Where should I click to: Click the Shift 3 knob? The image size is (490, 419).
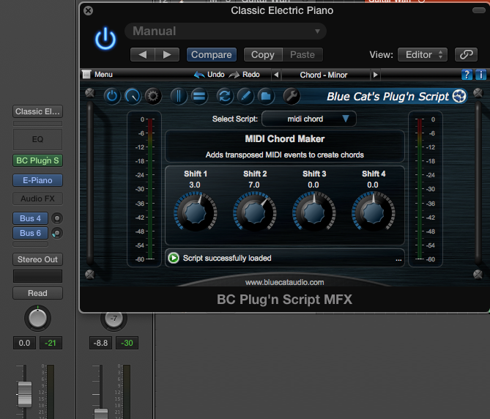pos(313,212)
